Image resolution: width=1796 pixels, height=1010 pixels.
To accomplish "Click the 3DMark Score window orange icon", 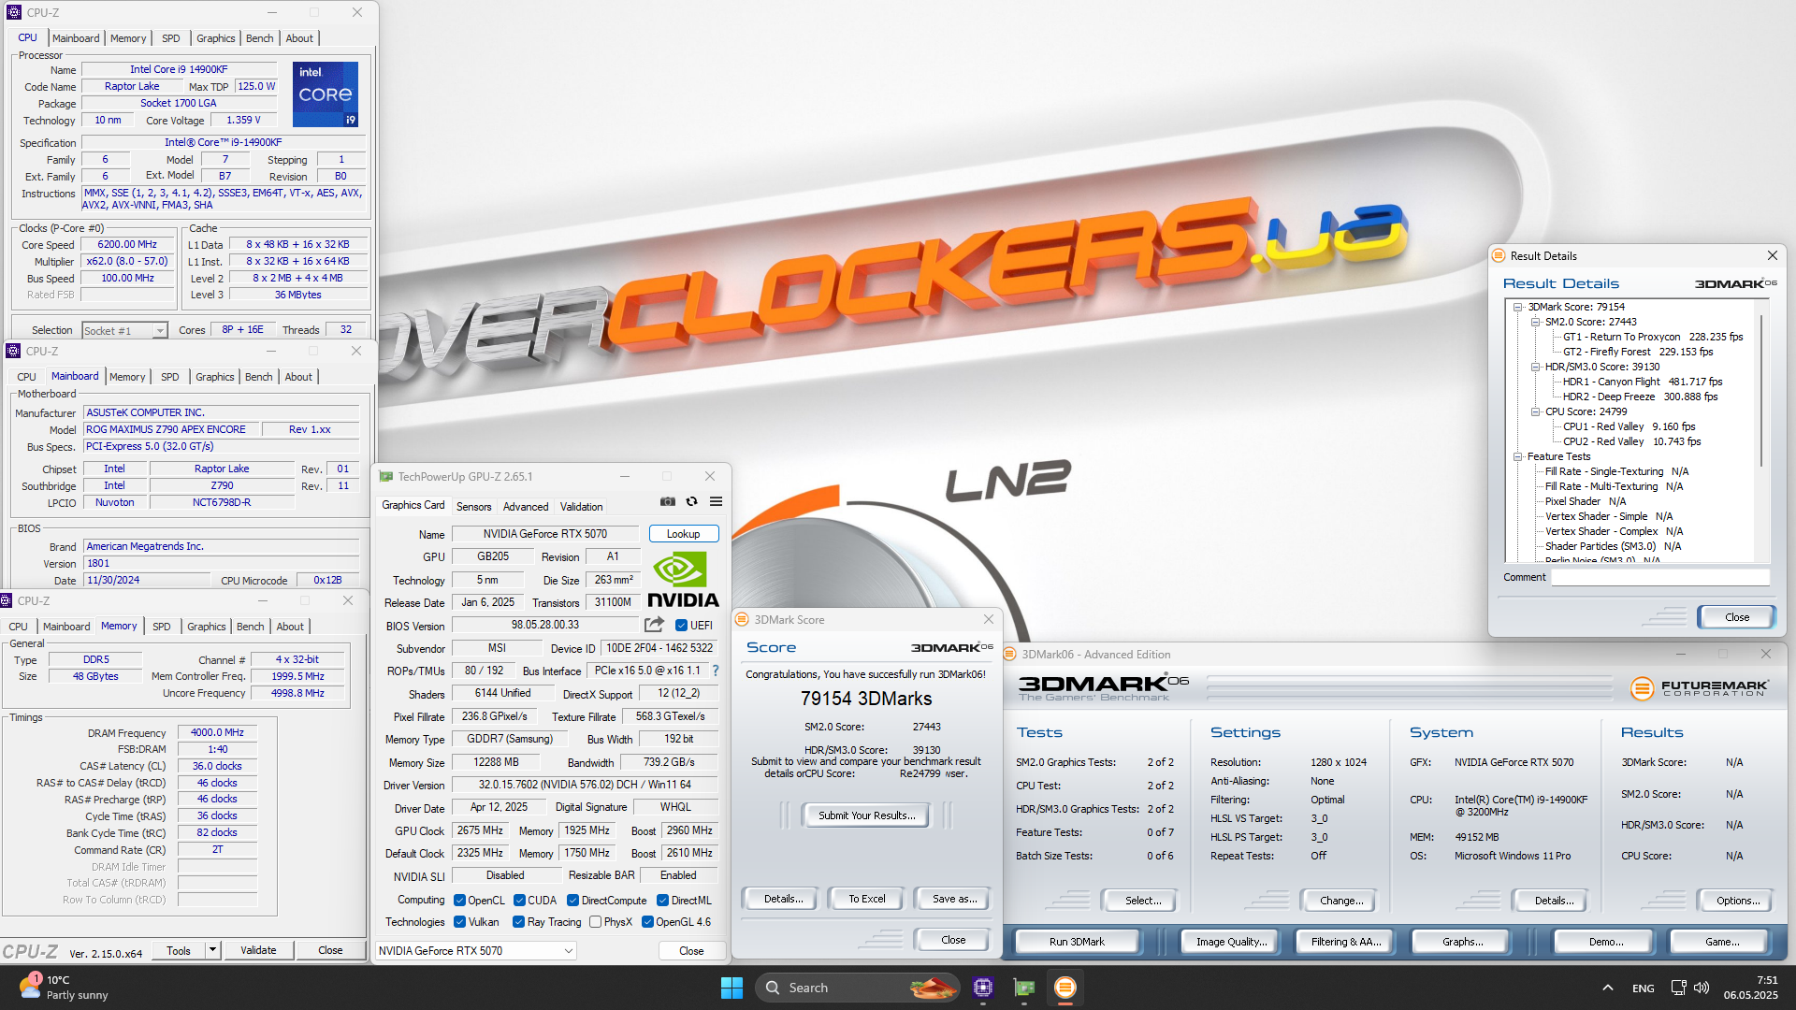I will (742, 620).
